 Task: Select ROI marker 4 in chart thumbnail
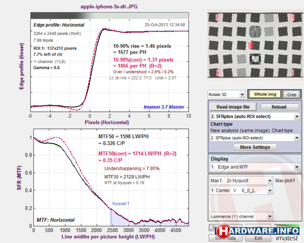218,73
